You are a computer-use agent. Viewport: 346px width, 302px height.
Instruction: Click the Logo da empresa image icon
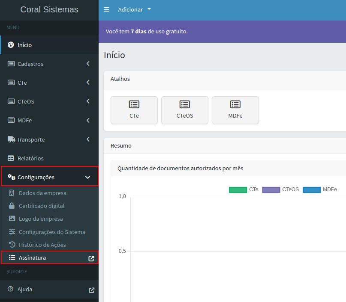point(12,219)
